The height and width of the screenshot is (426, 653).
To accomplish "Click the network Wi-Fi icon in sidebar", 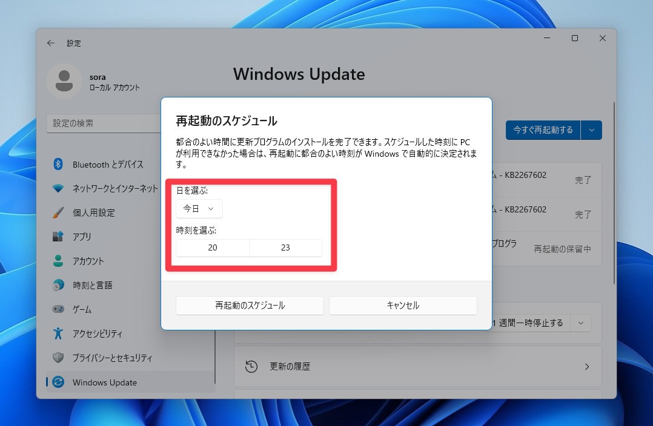I will click(x=58, y=188).
